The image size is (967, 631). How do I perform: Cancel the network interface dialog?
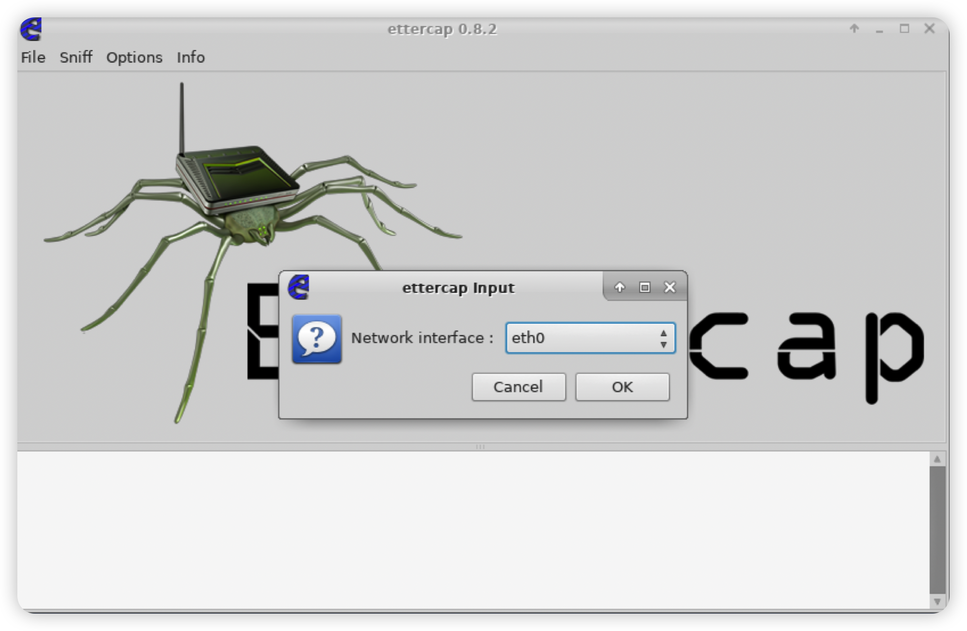click(x=518, y=387)
